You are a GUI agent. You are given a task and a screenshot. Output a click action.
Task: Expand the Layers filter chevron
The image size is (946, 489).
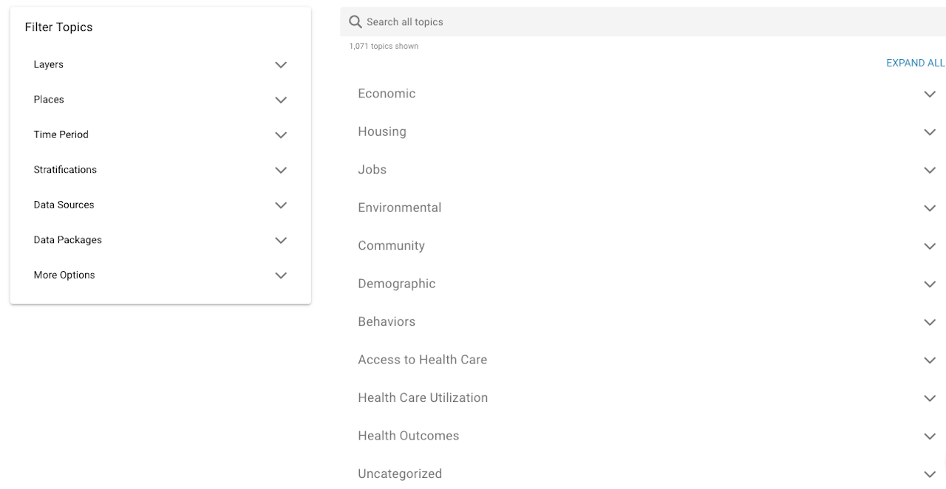coord(281,65)
